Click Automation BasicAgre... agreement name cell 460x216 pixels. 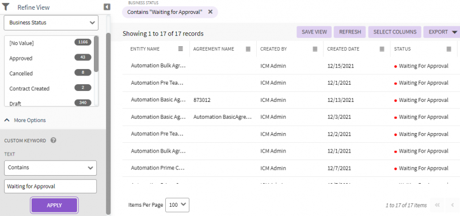pyautogui.click(x=222, y=117)
